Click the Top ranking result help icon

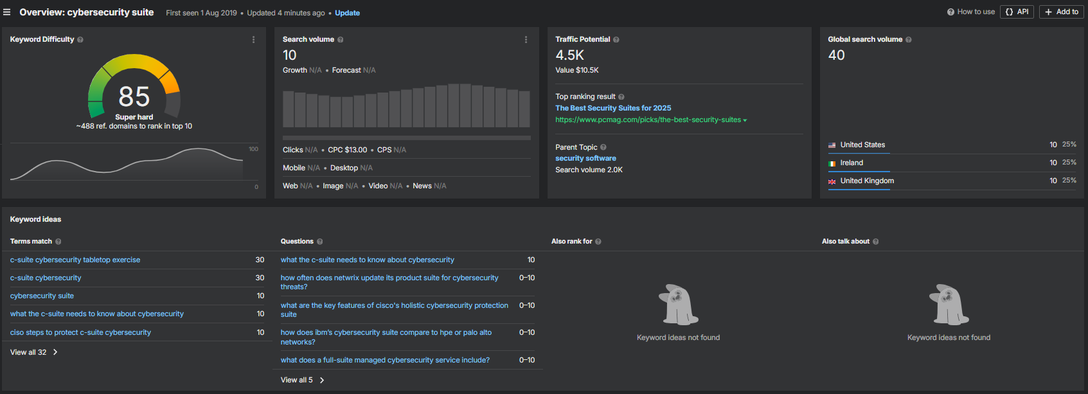click(x=621, y=97)
